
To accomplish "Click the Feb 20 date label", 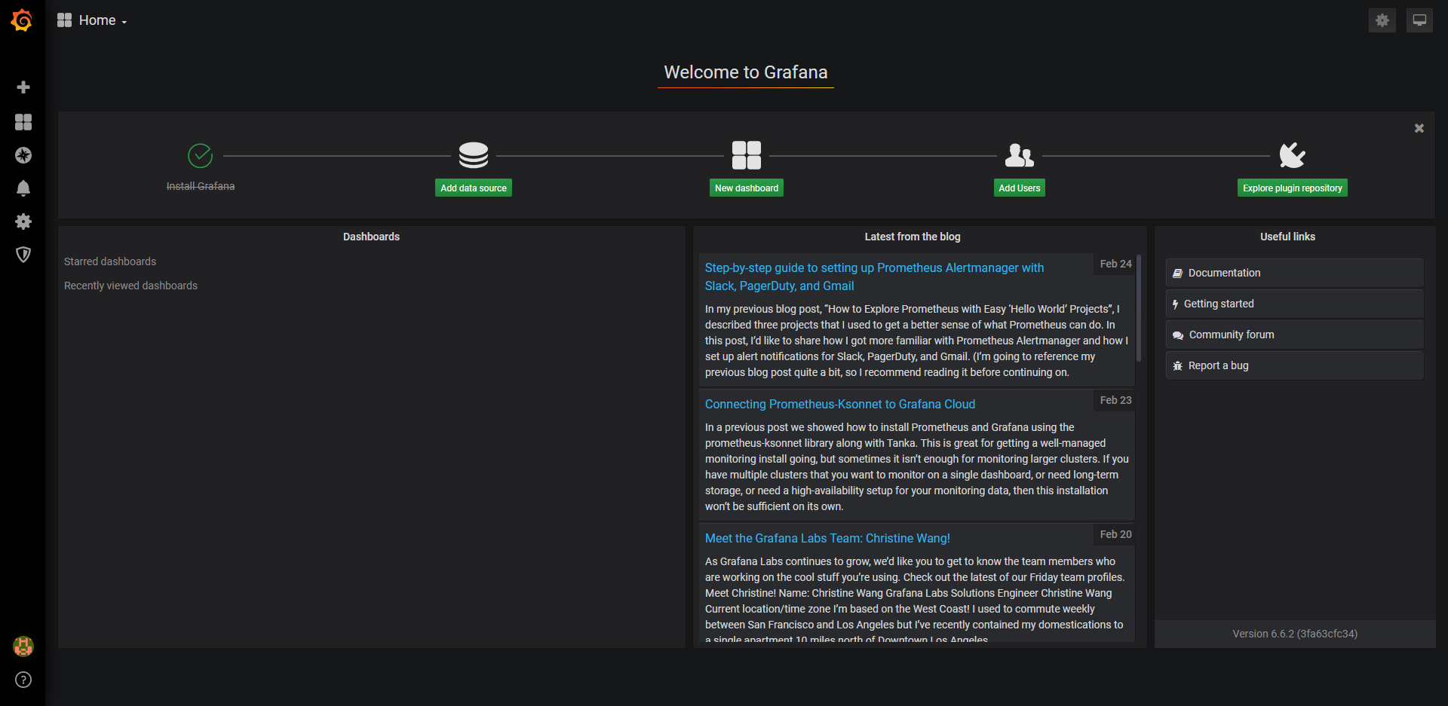I will [x=1115, y=534].
